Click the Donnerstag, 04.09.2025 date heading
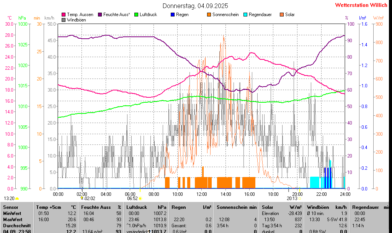The image size is (392, 233). [195, 6]
